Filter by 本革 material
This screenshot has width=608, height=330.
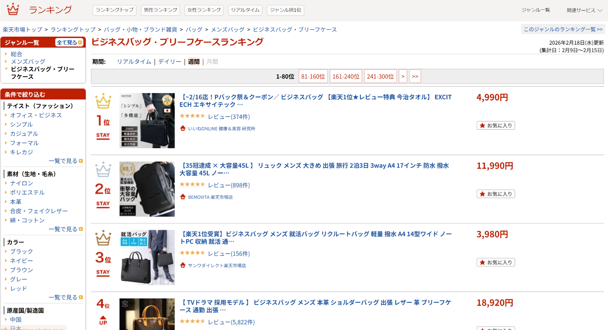coord(16,202)
